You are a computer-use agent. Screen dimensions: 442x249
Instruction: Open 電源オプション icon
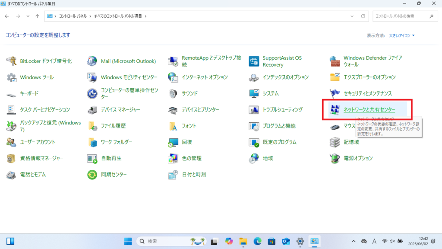(335, 158)
